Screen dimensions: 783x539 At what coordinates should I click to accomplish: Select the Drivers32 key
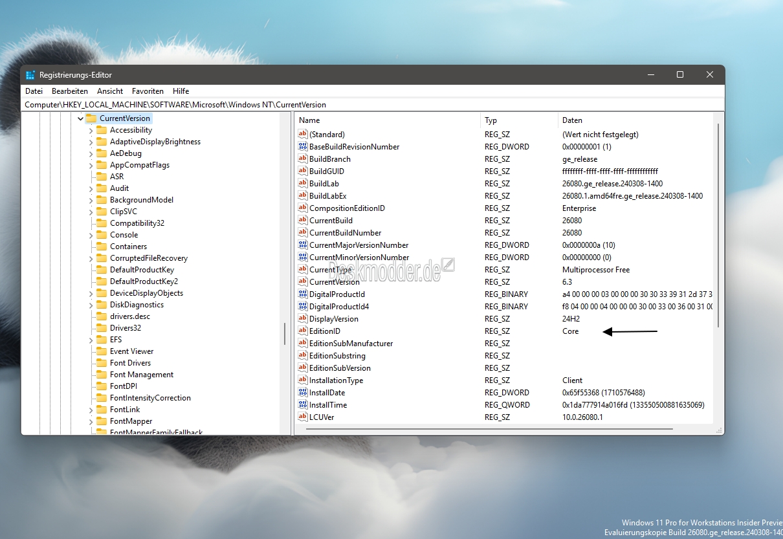(x=126, y=328)
